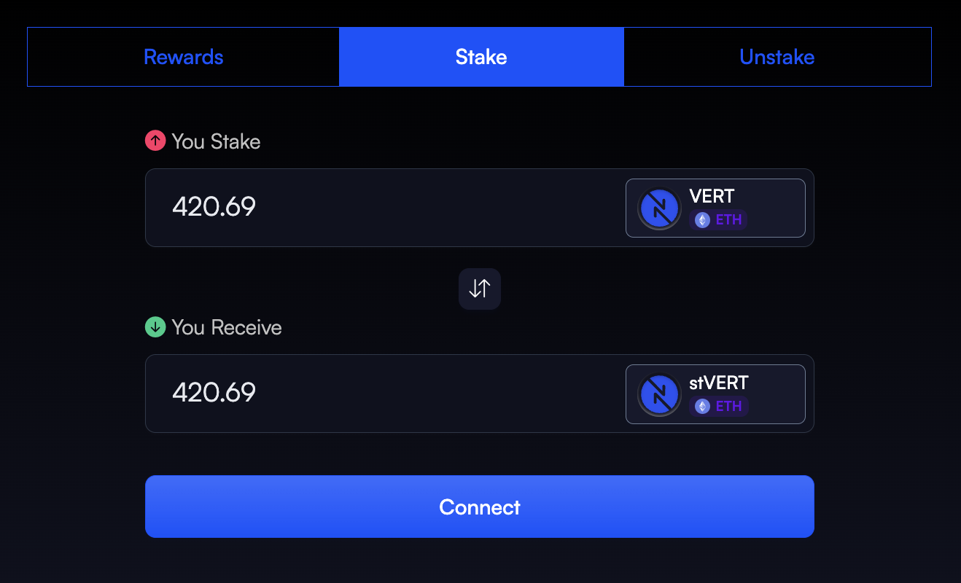Click the ETH network label under VERT
961x583 pixels.
point(728,220)
